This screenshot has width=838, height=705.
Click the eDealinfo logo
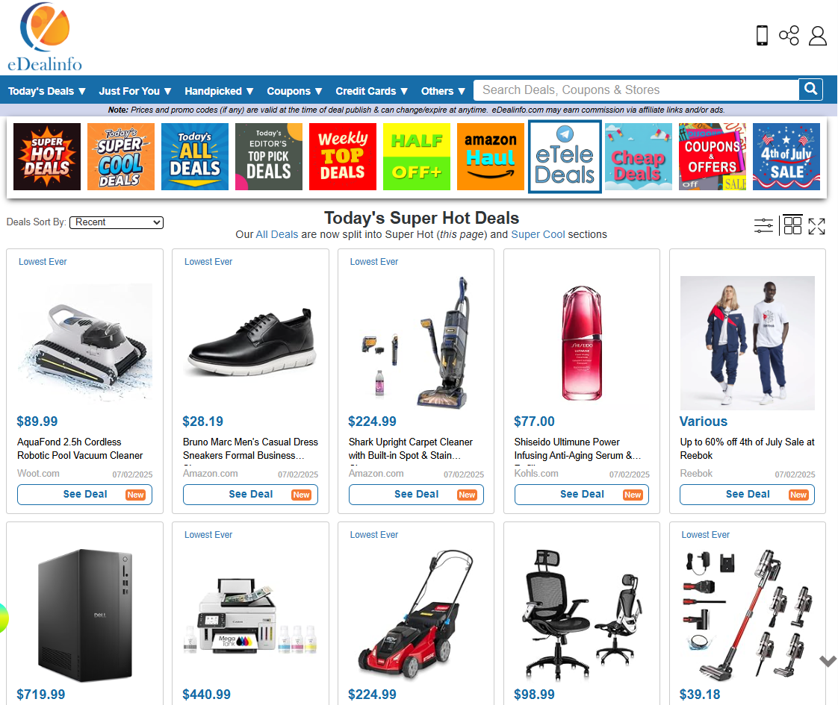click(x=45, y=37)
